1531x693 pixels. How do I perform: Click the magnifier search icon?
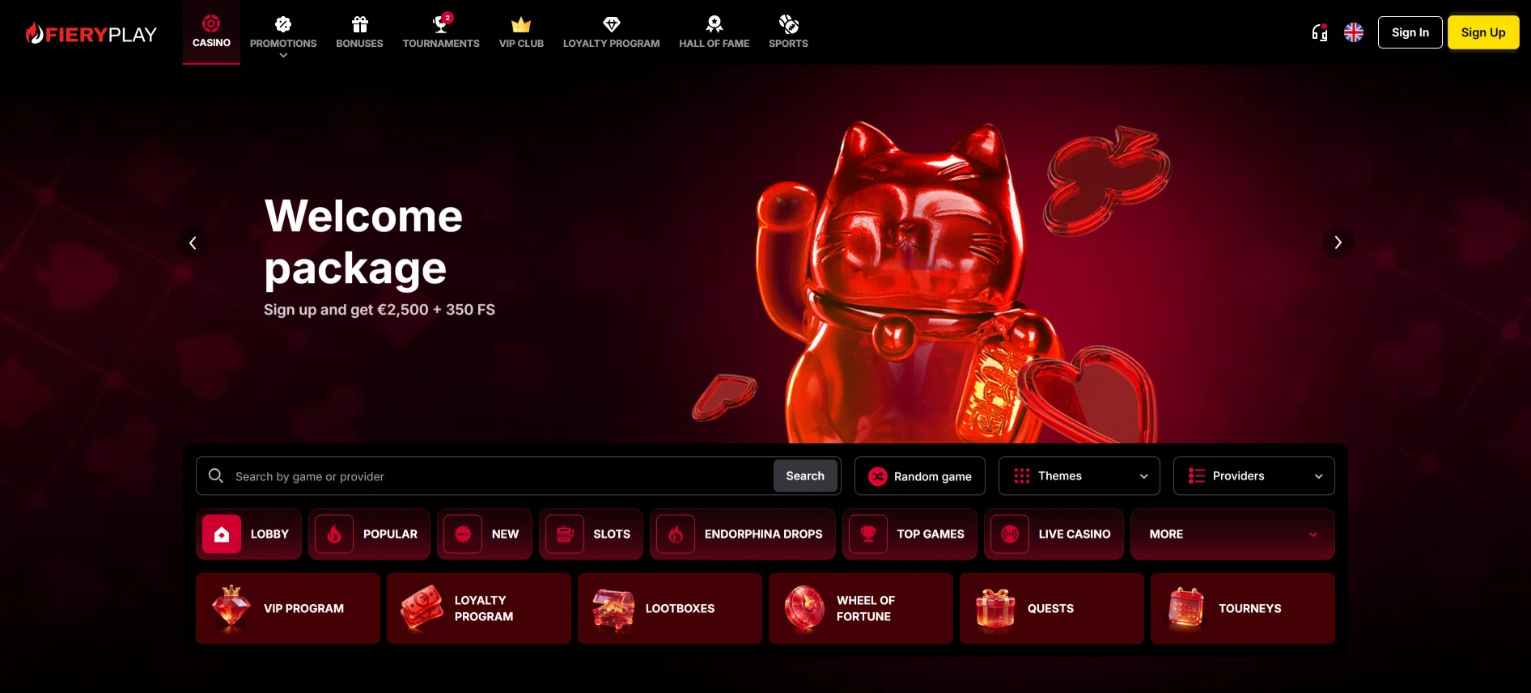pos(216,475)
